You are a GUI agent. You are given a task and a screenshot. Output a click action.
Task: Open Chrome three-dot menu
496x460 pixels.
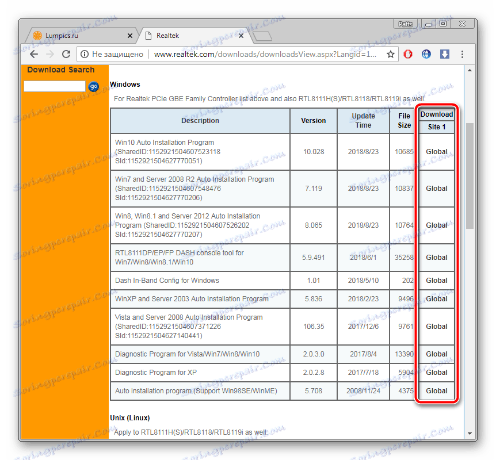pos(462,54)
